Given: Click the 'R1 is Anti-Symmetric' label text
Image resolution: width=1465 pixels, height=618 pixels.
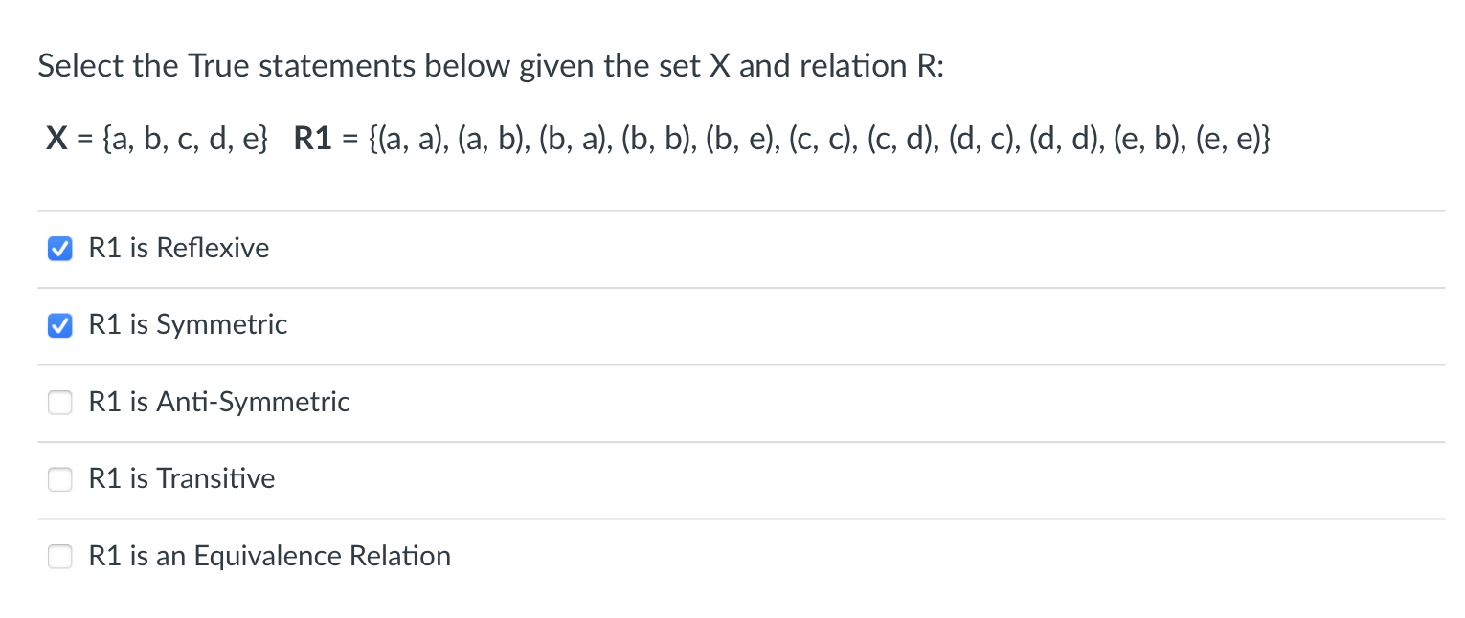Looking at the screenshot, I should (219, 403).
